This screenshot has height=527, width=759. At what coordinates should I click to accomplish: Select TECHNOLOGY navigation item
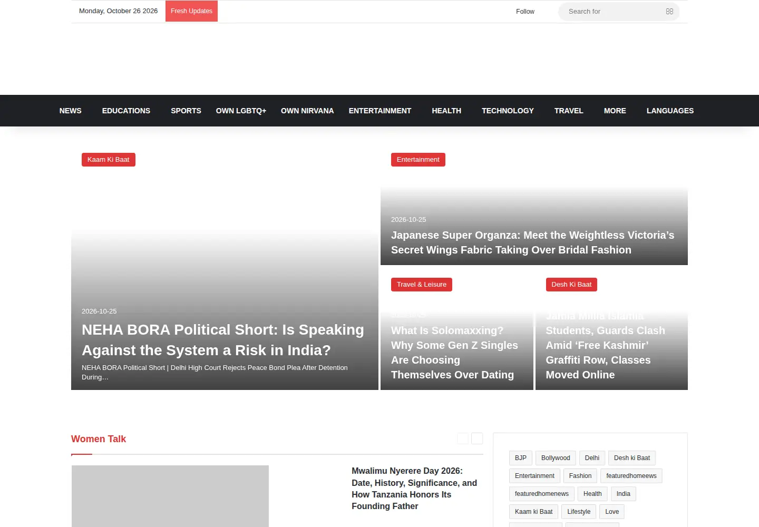point(508,111)
